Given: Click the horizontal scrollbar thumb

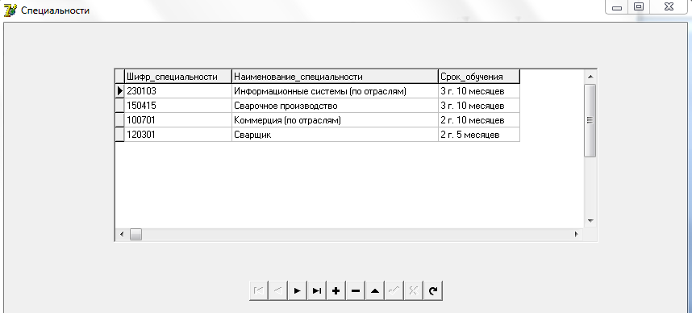Looking at the screenshot, I should click(x=136, y=235).
